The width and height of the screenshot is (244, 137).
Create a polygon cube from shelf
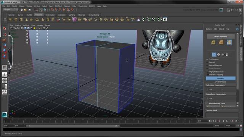[x=16, y=19]
